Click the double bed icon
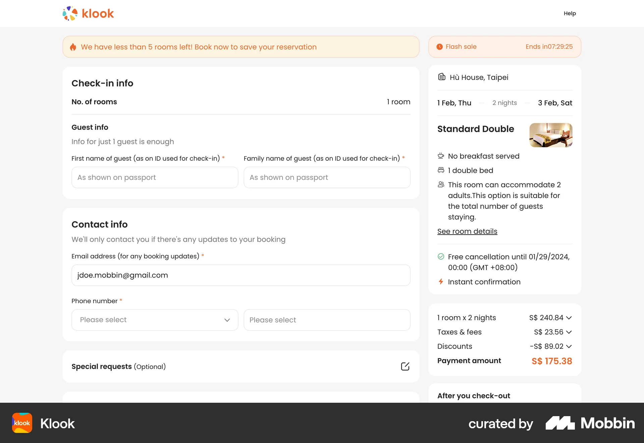This screenshot has height=443, width=644. 441,170
